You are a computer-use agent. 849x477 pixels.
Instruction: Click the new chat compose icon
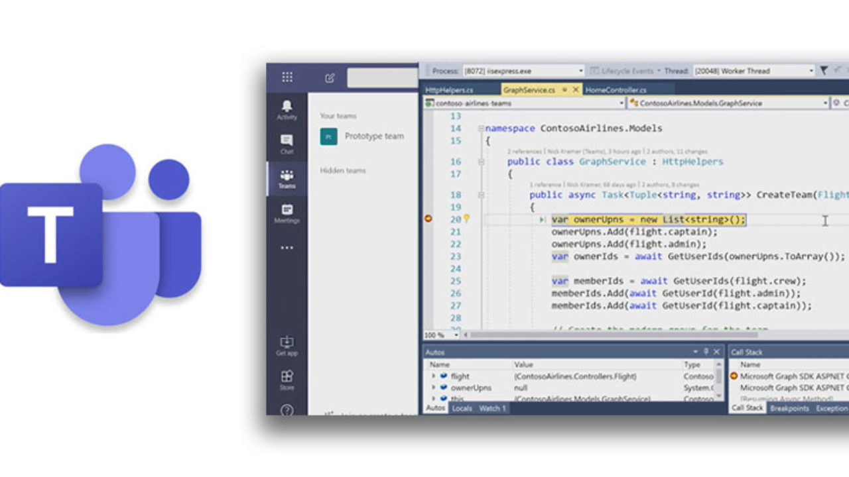click(x=330, y=78)
